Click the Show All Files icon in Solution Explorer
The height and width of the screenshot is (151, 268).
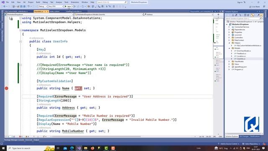coord(248,15)
